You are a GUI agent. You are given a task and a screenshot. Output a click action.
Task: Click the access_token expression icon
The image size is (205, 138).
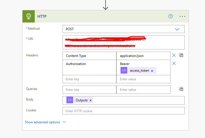124,71
